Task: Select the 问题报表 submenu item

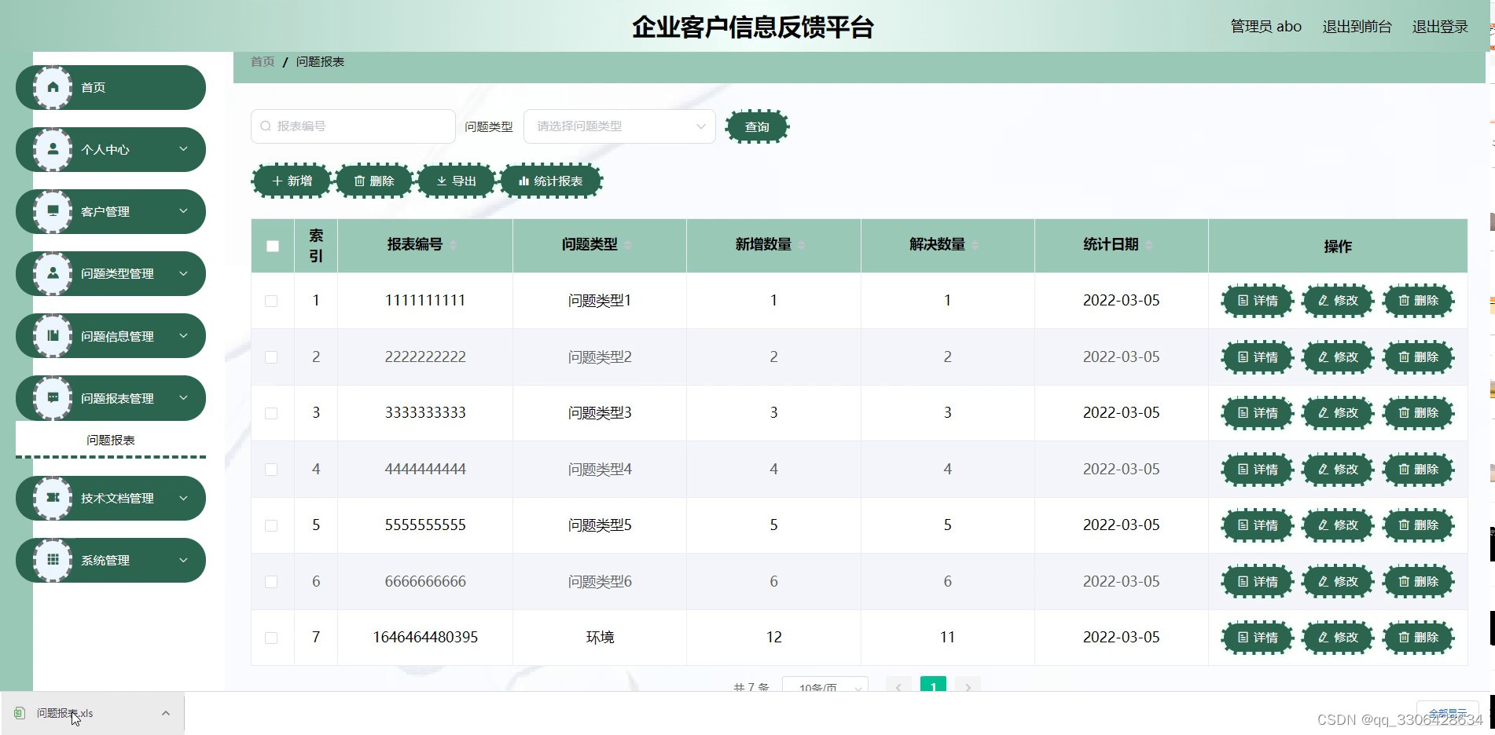Action: tap(111, 440)
